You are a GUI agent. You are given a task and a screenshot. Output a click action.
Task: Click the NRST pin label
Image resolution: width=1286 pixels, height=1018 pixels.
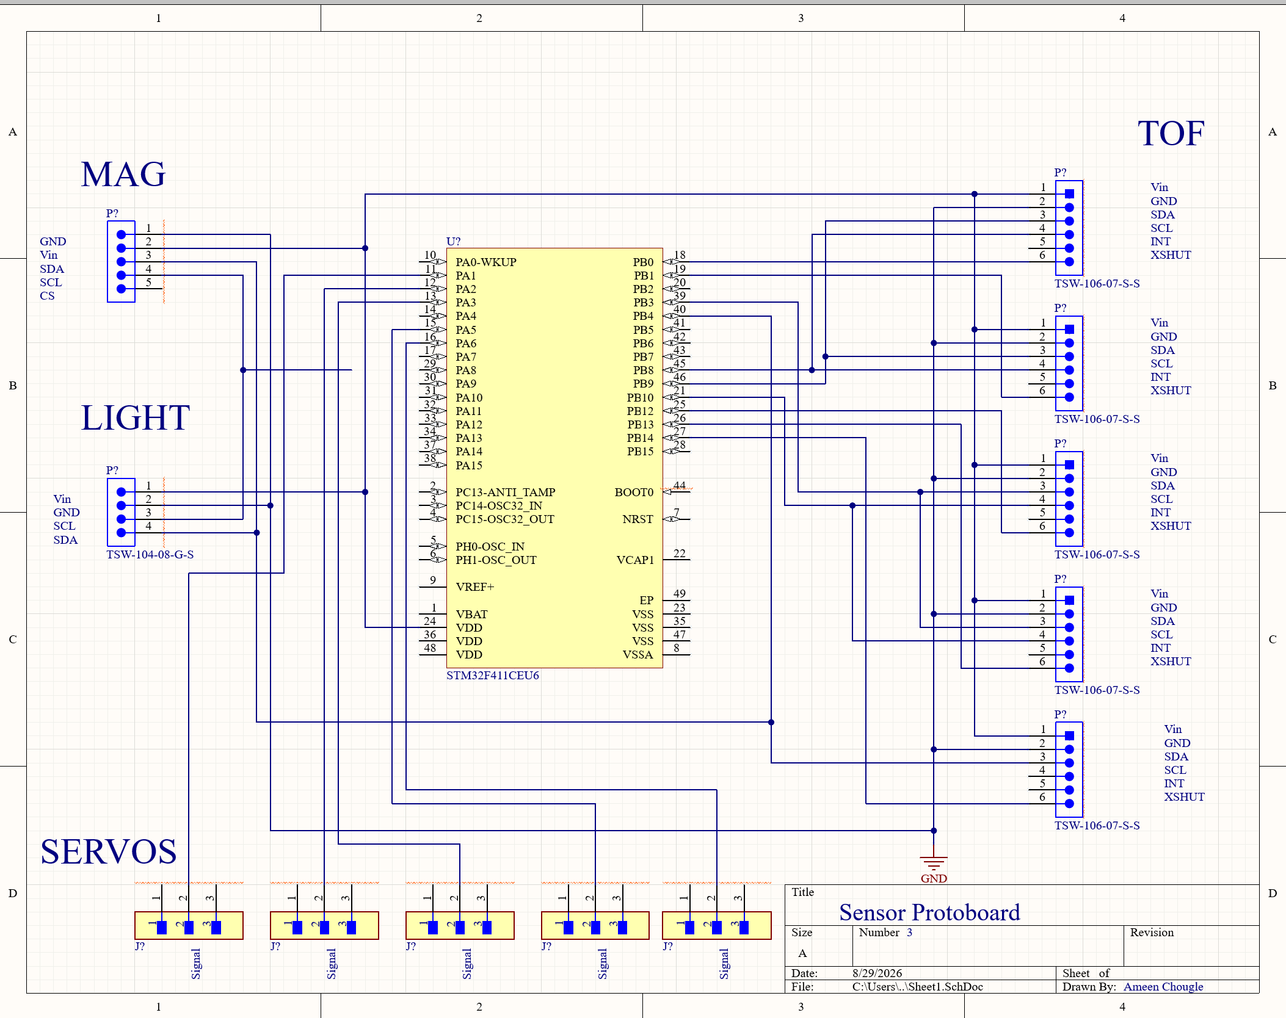(x=638, y=519)
